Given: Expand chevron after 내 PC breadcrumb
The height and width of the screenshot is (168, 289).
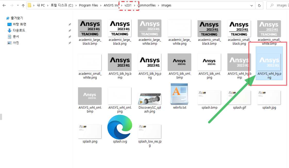Looking at the screenshot, I should coord(48,5).
